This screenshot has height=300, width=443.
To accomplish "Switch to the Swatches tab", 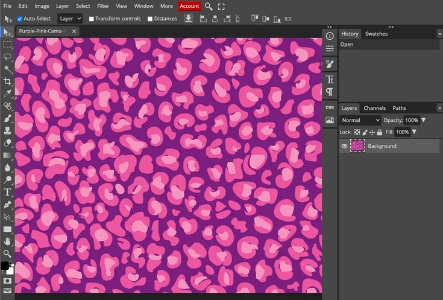I will click(x=376, y=34).
